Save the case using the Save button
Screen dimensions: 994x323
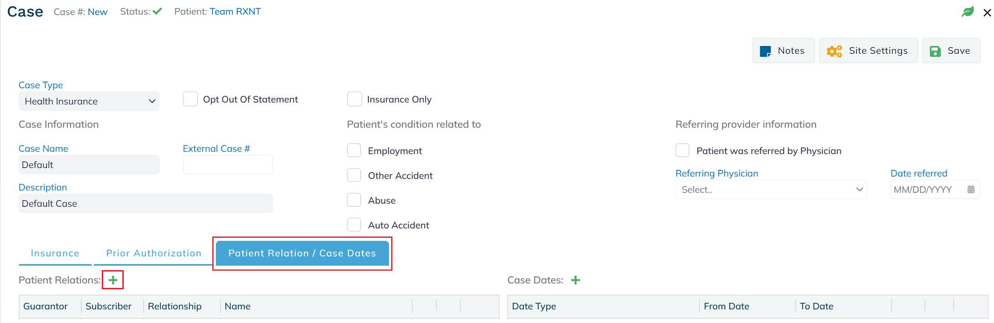pos(951,51)
